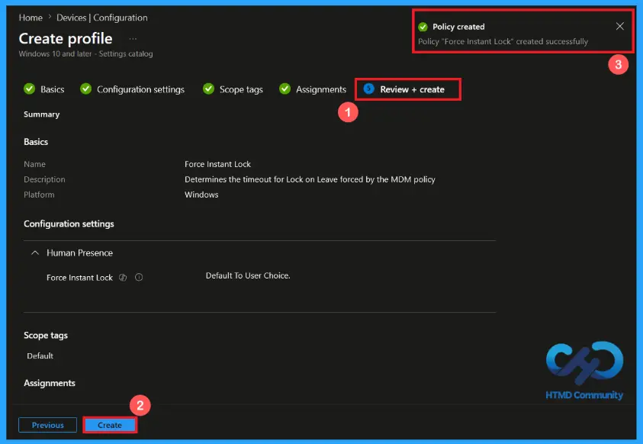Viewport: 643px width, 444px height.
Task: Click the 'Policy created' notification title
Action: [x=458, y=27]
